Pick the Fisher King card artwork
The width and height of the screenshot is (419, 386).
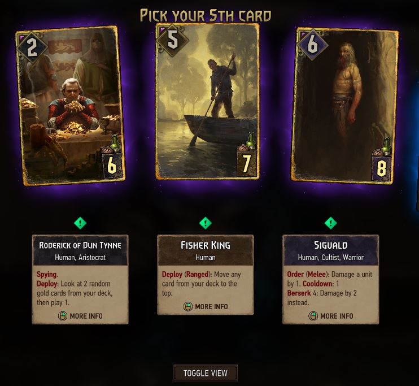pos(207,102)
